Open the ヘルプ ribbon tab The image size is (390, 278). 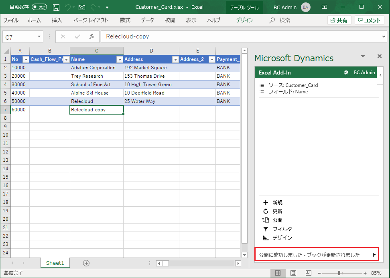click(x=214, y=20)
